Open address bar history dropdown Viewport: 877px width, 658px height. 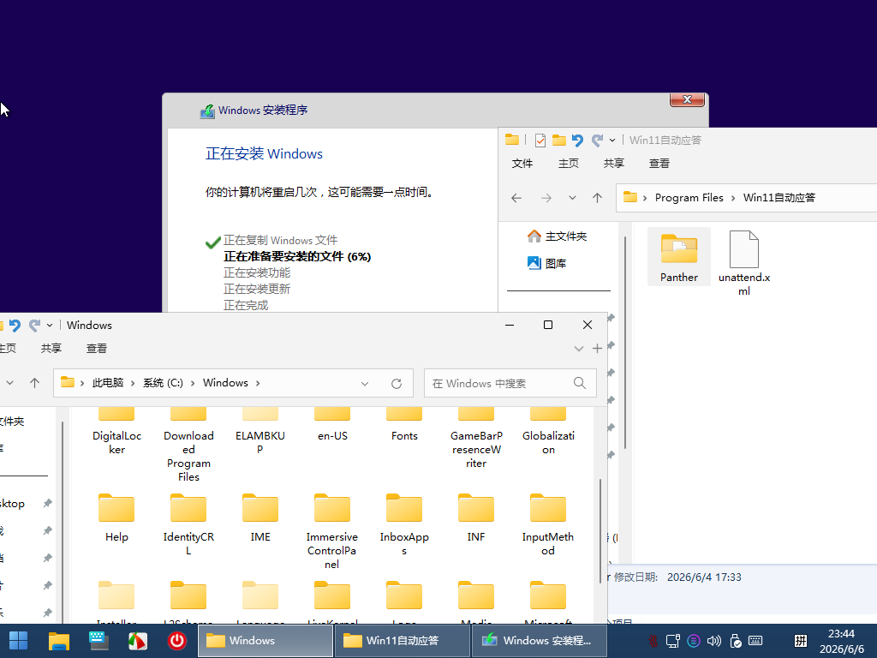tap(365, 384)
